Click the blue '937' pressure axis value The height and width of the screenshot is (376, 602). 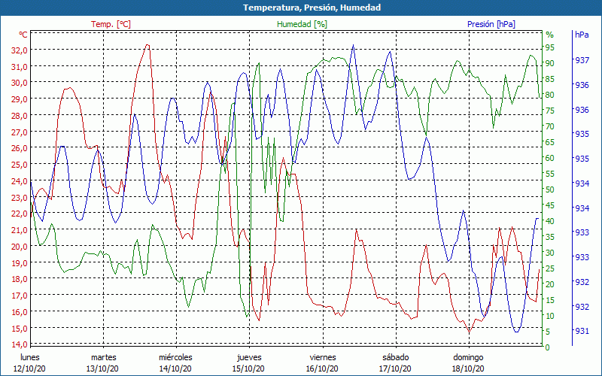coord(582,60)
